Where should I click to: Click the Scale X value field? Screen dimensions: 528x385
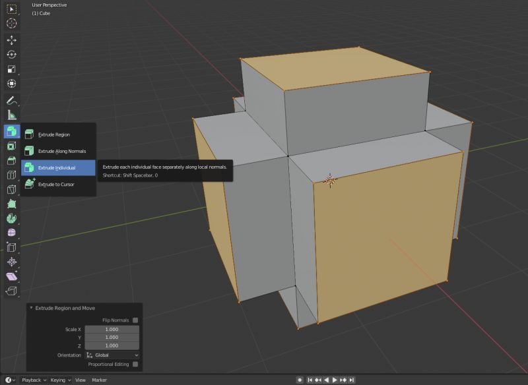click(112, 329)
